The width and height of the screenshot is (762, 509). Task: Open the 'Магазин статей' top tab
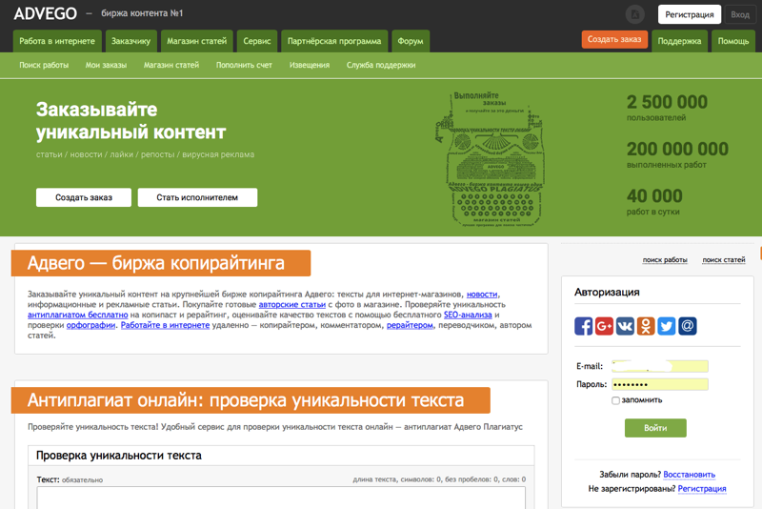[197, 41]
